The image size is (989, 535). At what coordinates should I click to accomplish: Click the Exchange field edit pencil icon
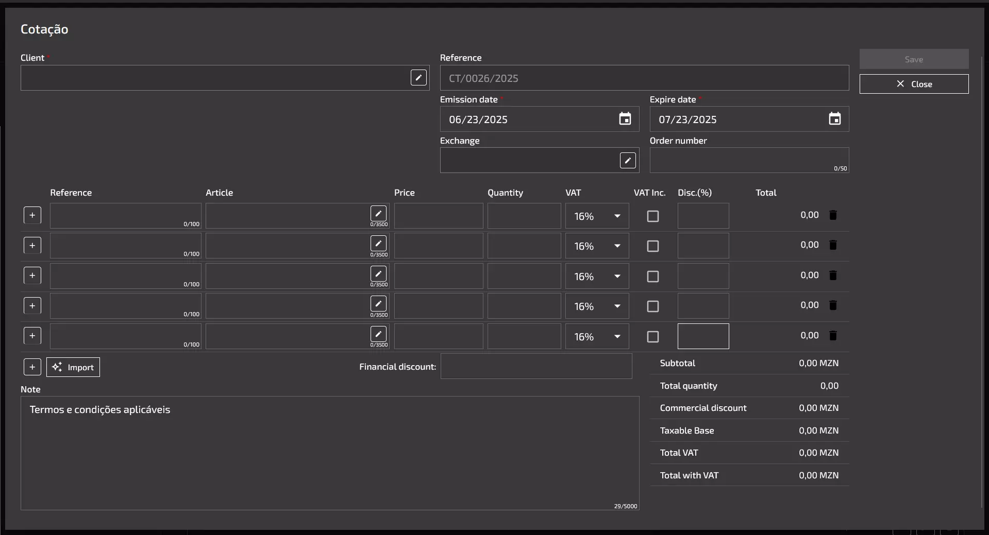[x=628, y=160]
